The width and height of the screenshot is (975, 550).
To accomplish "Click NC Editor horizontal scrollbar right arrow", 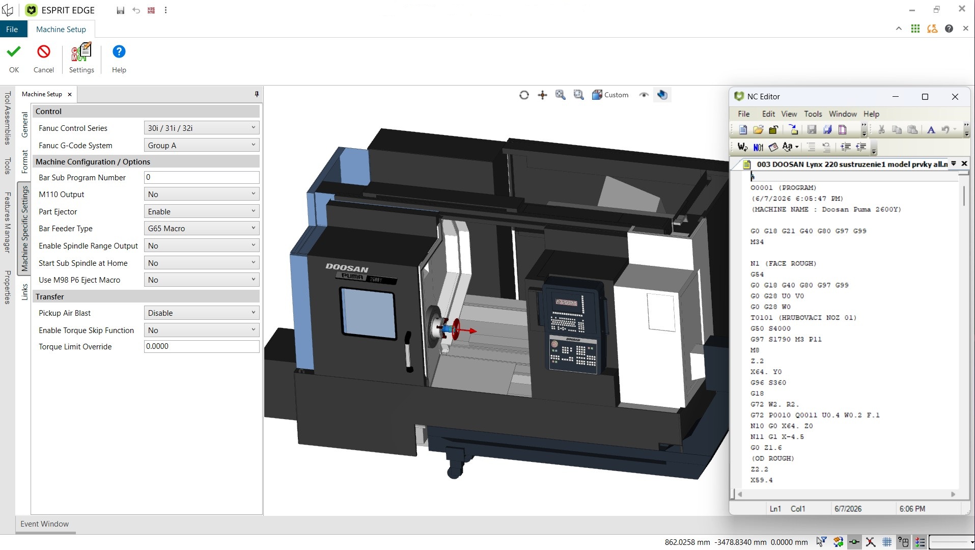I will [x=953, y=494].
